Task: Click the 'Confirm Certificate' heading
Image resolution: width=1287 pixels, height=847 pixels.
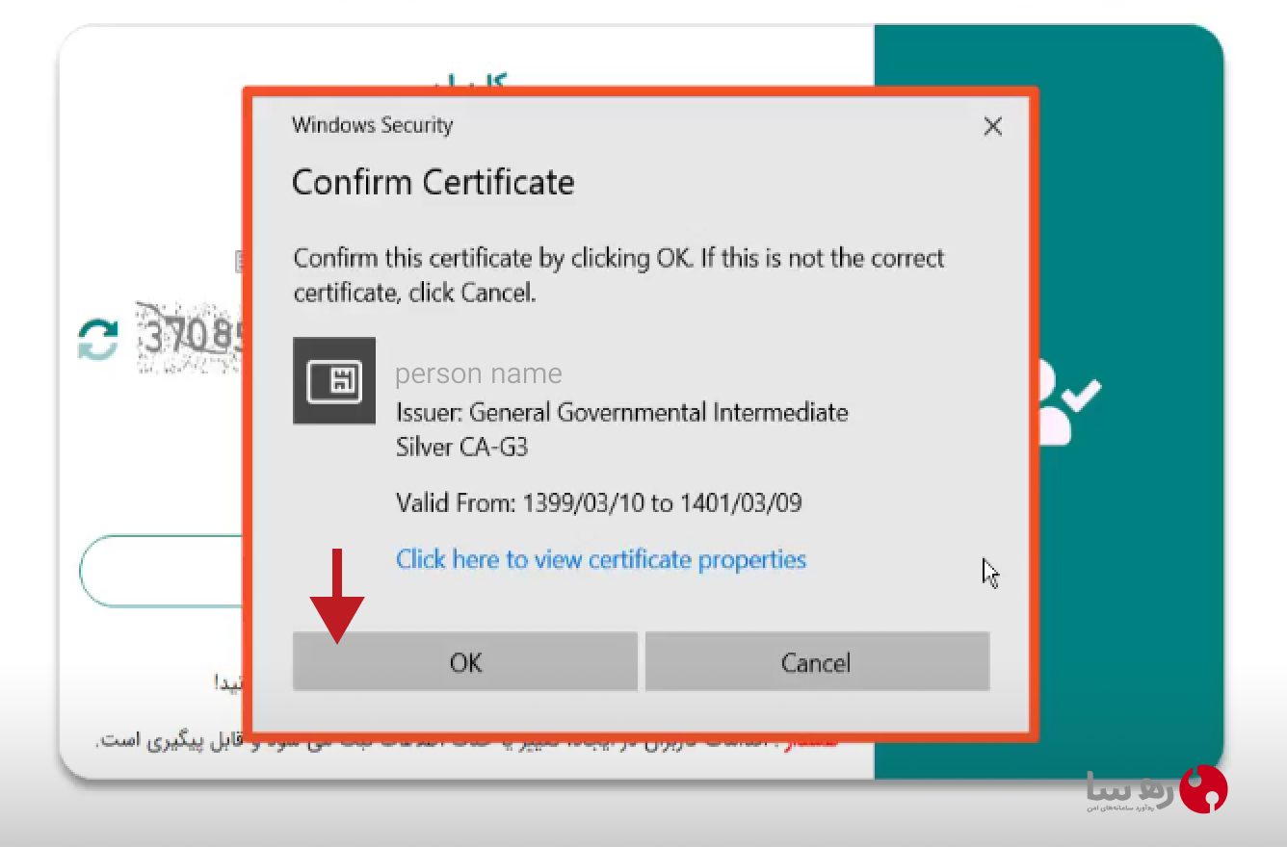Action: point(433,182)
